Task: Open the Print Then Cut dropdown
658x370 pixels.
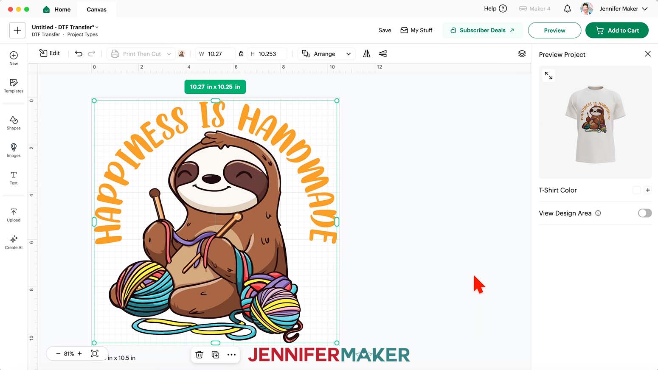Action: click(x=141, y=54)
